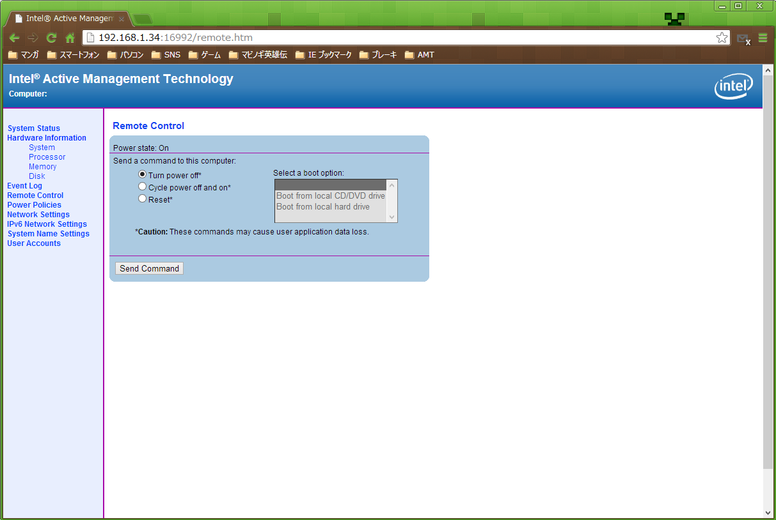Viewport: 776px width, 520px height.
Task: Open IPv6 Network Settings in the sidebar
Action: pos(47,224)
